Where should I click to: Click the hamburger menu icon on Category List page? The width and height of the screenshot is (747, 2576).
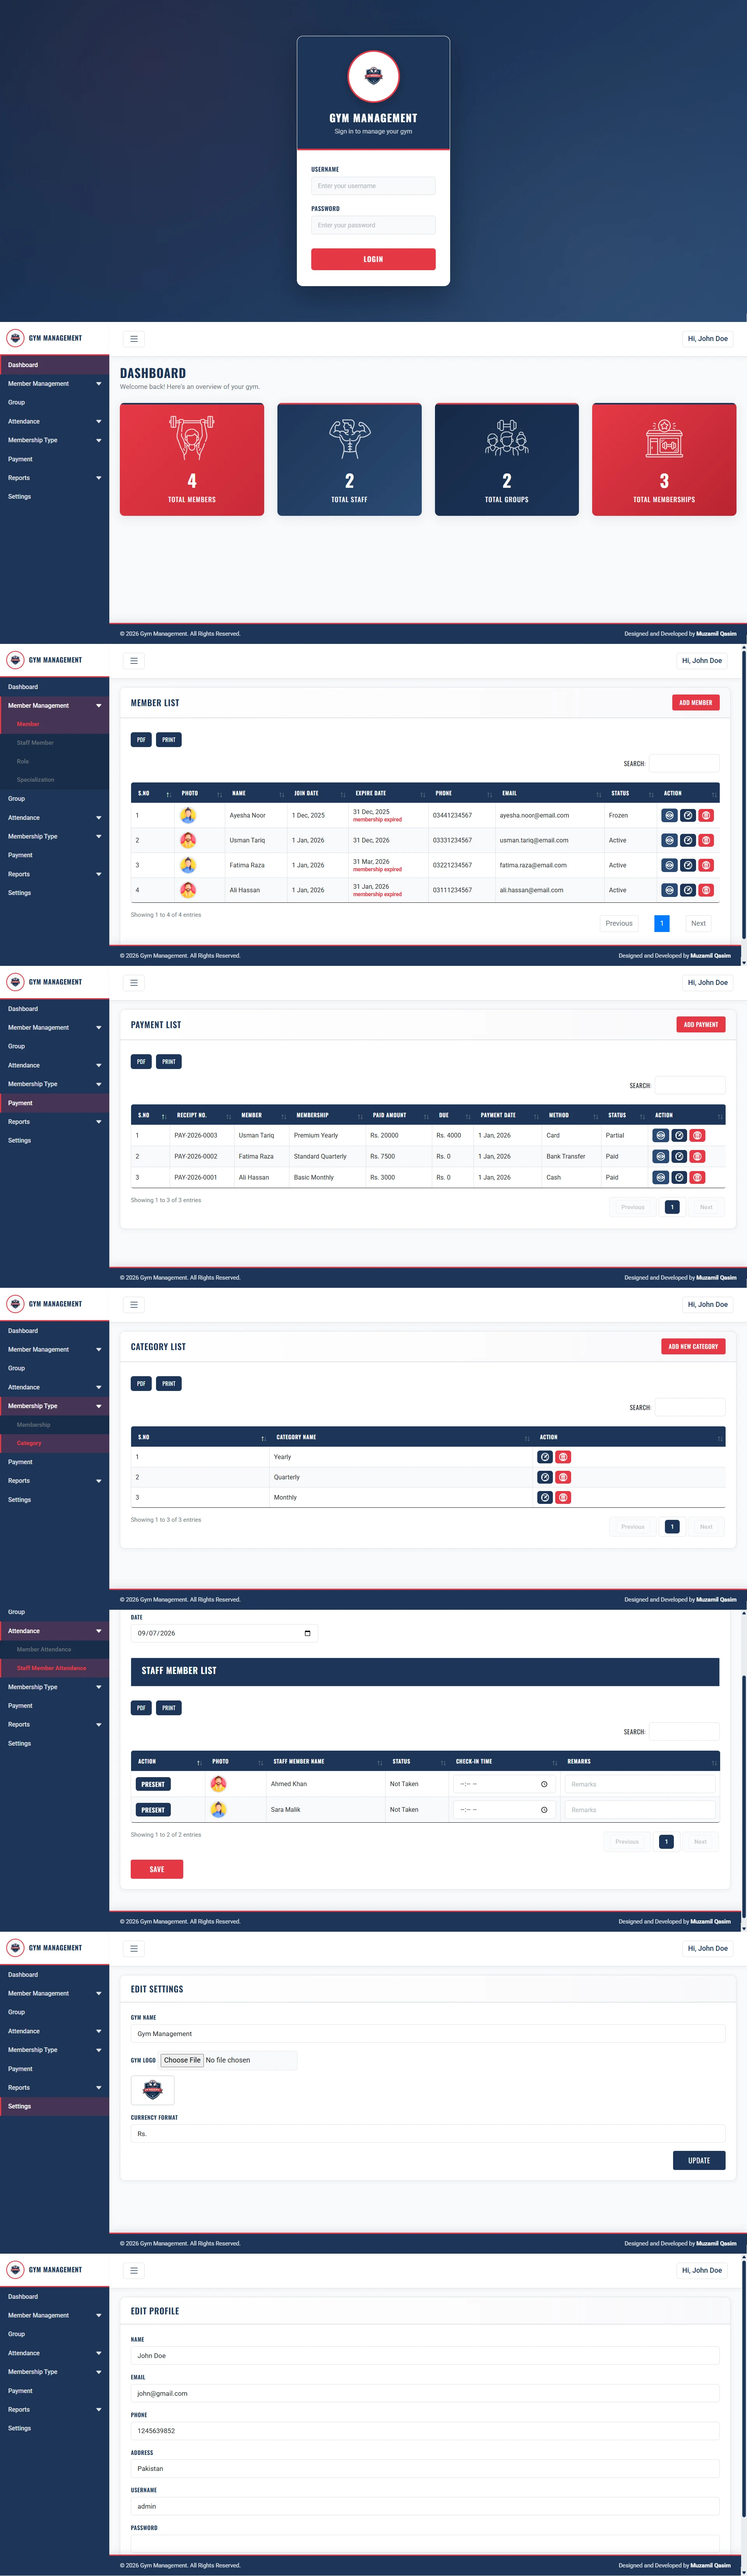click(x=134, y=1305)
